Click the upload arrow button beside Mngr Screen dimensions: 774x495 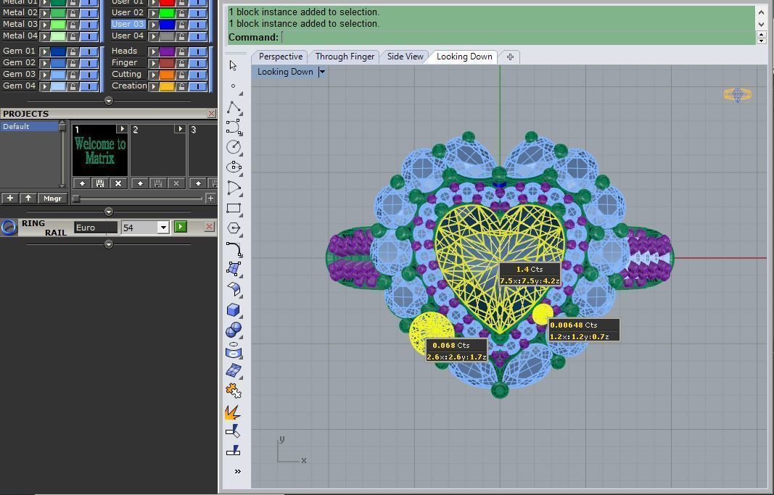(x=28, y=198)
